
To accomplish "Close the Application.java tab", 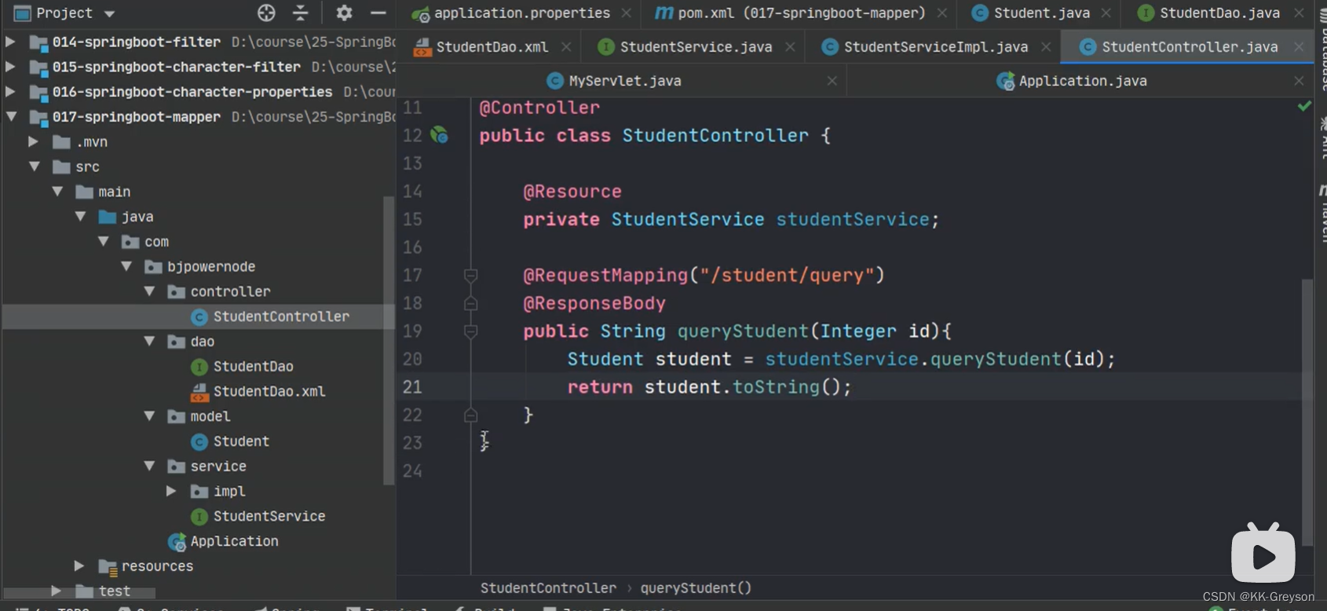I will tap(1299, 81).
